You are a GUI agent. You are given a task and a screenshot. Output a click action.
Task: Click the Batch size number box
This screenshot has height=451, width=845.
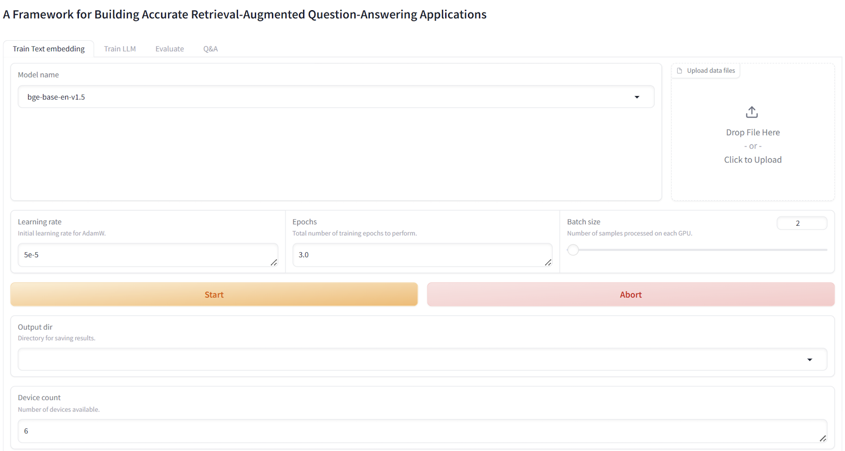click(801, 223)
